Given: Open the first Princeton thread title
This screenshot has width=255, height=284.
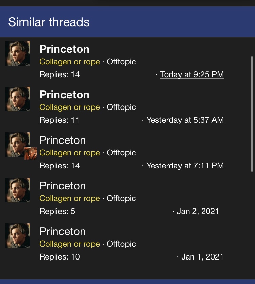Looking at the screenshot, I should coord(65,49).
